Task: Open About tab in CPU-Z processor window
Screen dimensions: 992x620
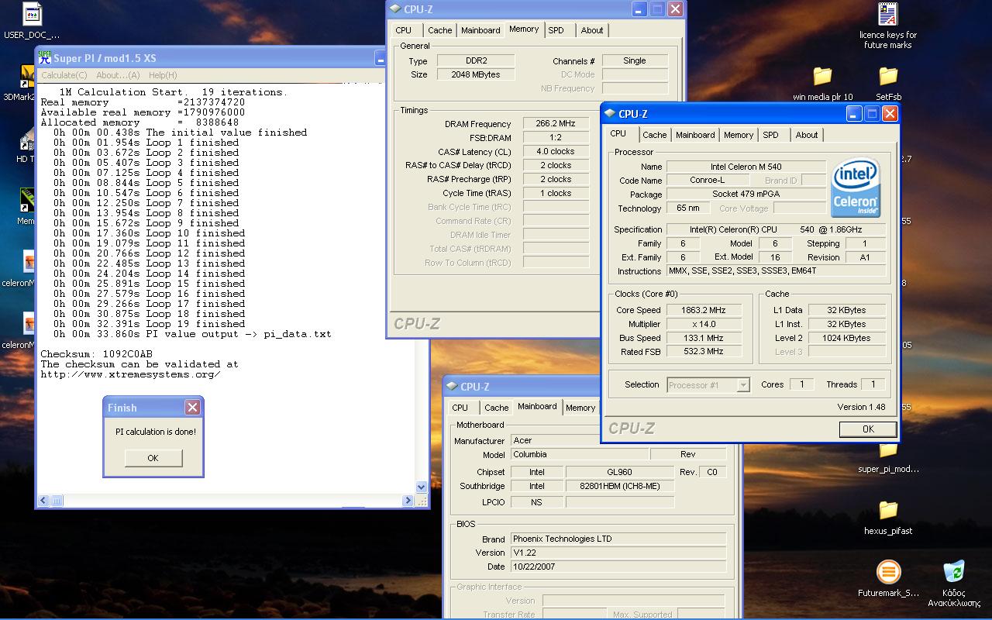Action: point(807,135)
